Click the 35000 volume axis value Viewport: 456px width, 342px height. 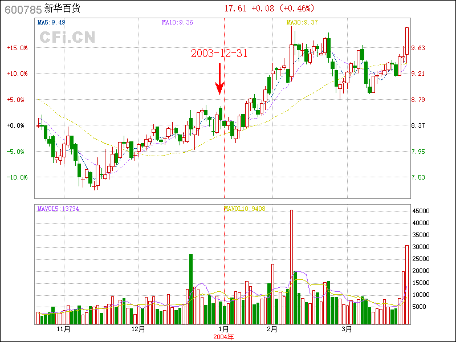(421, 235)
